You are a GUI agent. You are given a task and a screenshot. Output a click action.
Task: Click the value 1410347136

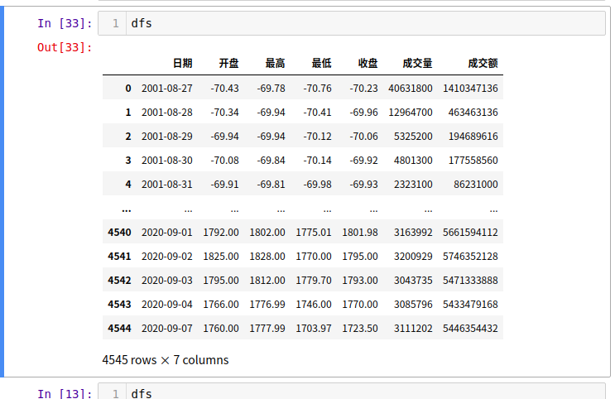tap(470, 89)
